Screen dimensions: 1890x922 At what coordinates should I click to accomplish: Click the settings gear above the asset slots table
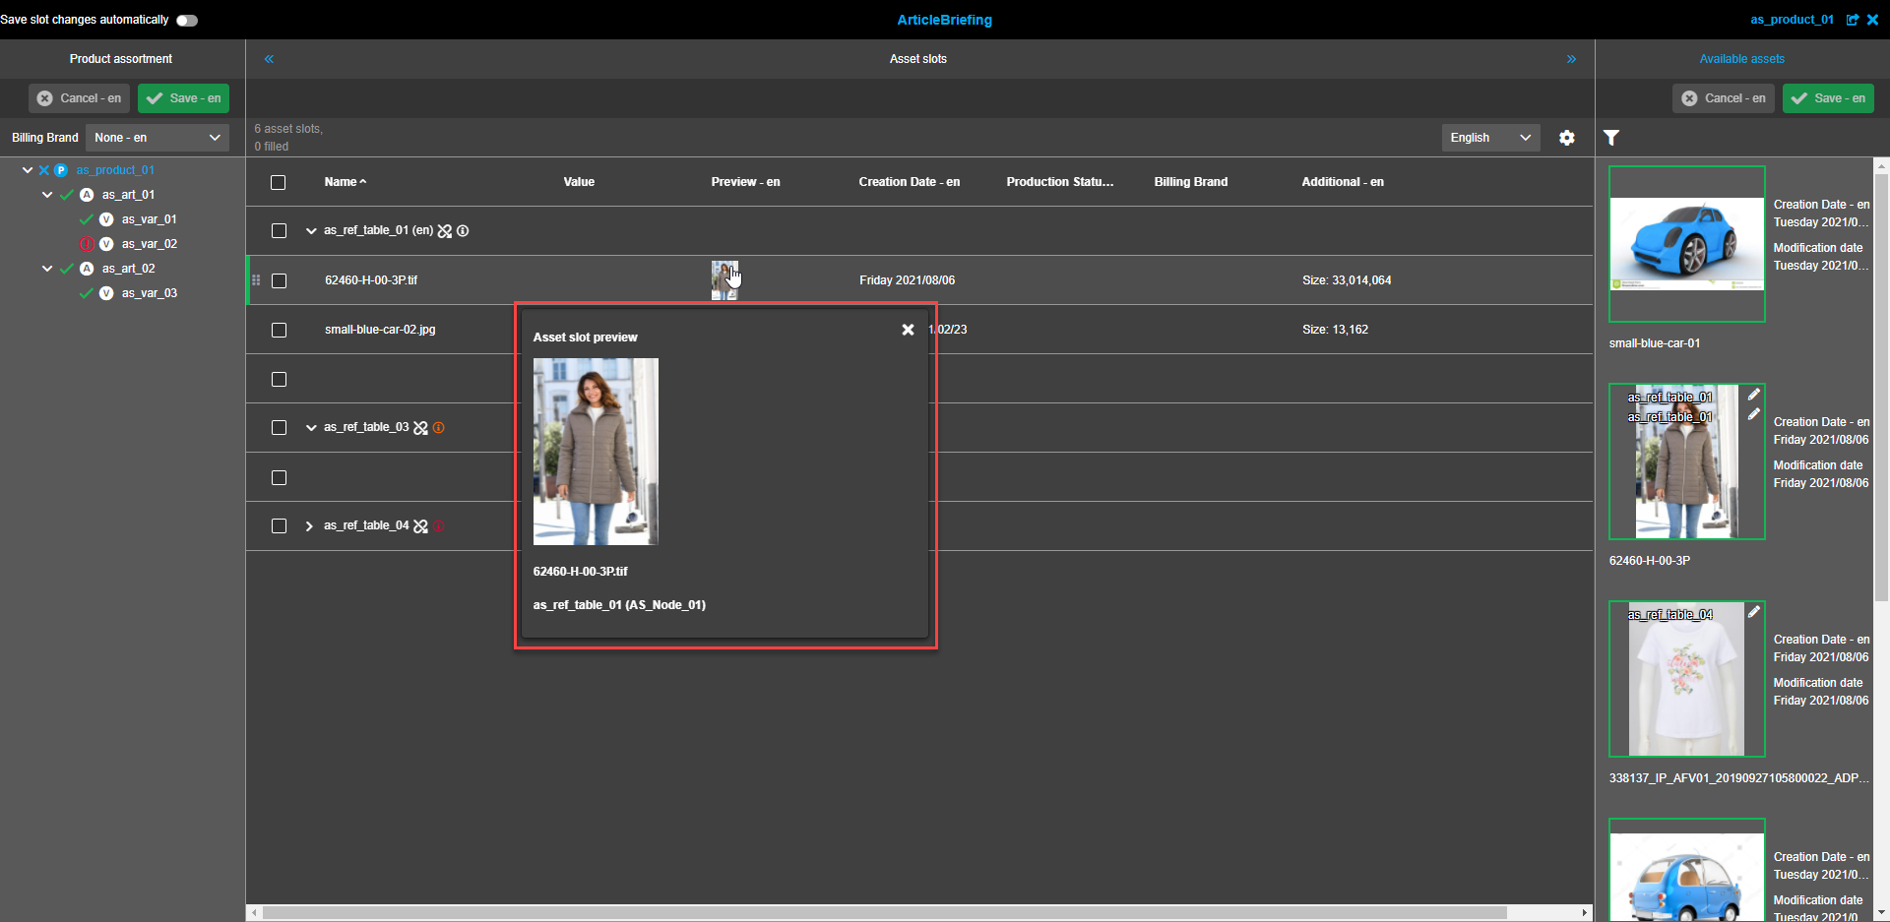(1567, 138)
